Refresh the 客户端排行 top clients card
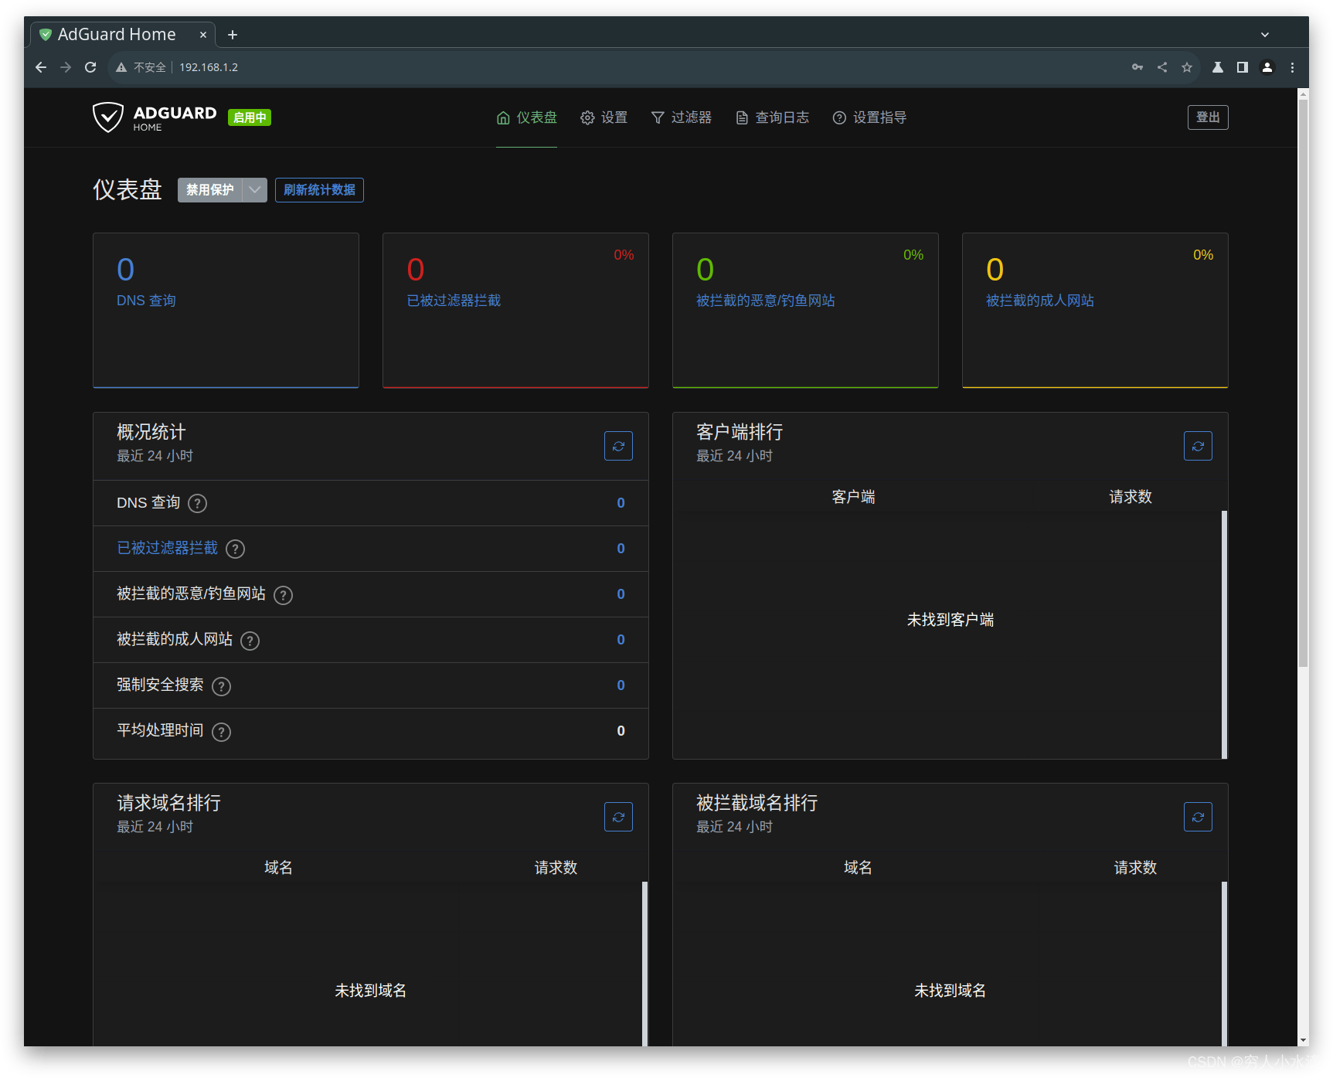Screen dimensions: 1333x1078 pos(1198,446)
